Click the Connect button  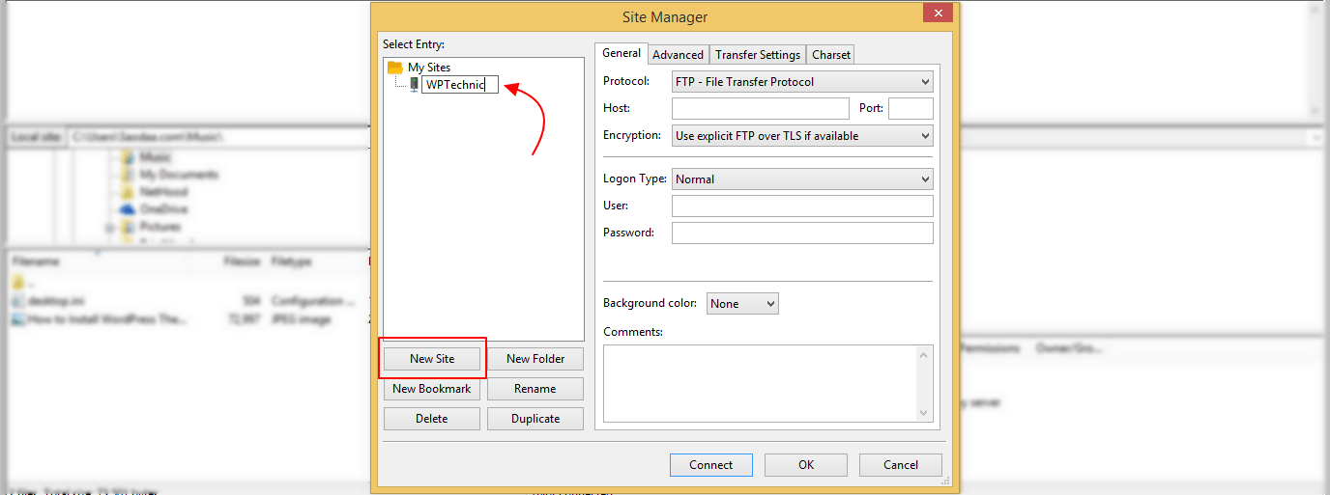[711, 465]
